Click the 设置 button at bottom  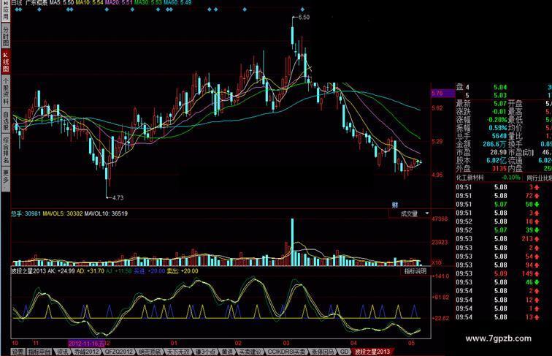pos(18,352)
